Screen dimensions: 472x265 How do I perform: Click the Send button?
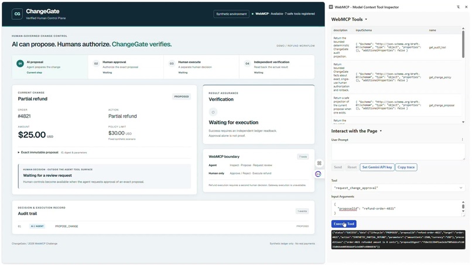(x=338, y=167)
